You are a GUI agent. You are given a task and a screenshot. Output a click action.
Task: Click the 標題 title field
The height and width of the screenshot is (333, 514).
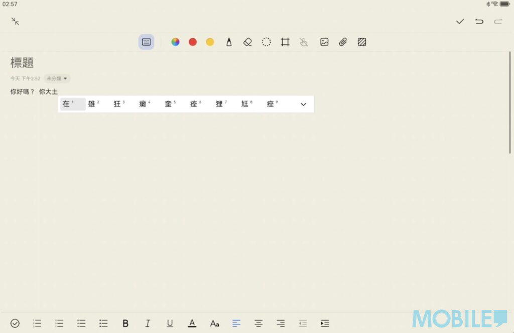pos(23,63)
